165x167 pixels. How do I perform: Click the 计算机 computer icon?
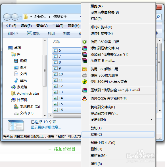pyautogui.click(x=13, y=100)
